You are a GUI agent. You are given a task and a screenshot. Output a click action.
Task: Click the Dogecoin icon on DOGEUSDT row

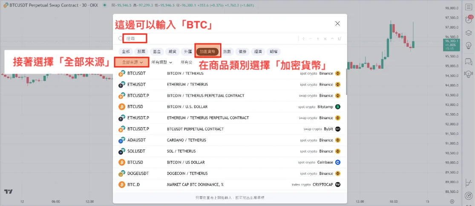[122, 174]
